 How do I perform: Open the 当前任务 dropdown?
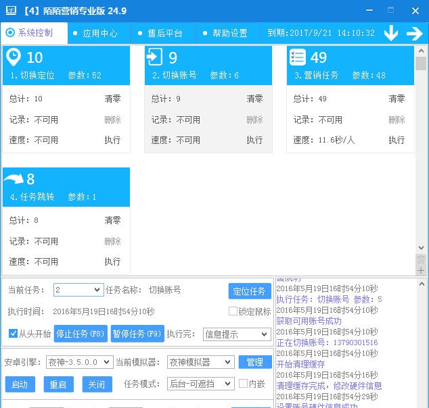click(78, 290)
